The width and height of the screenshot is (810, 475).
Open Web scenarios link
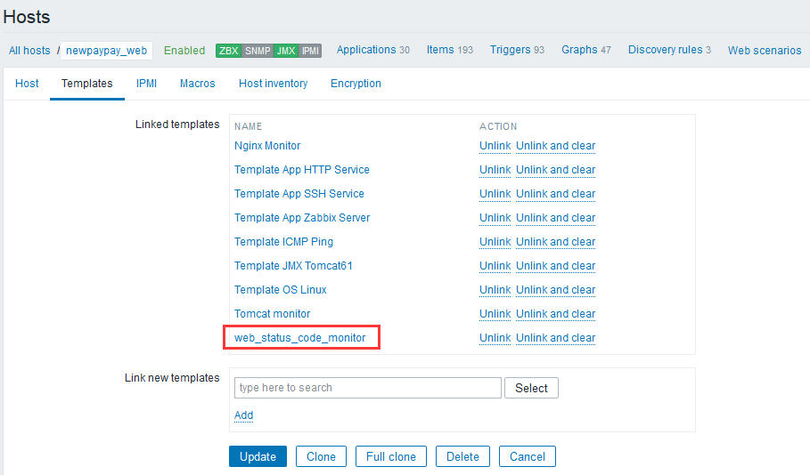pos(765,51)
